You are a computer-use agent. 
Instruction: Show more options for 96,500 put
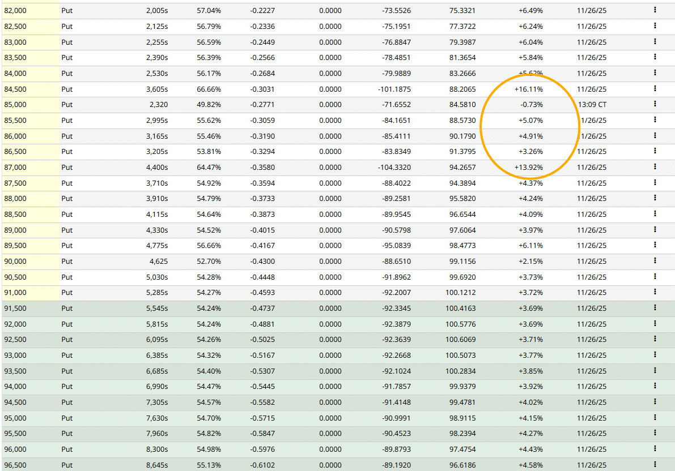655,465
